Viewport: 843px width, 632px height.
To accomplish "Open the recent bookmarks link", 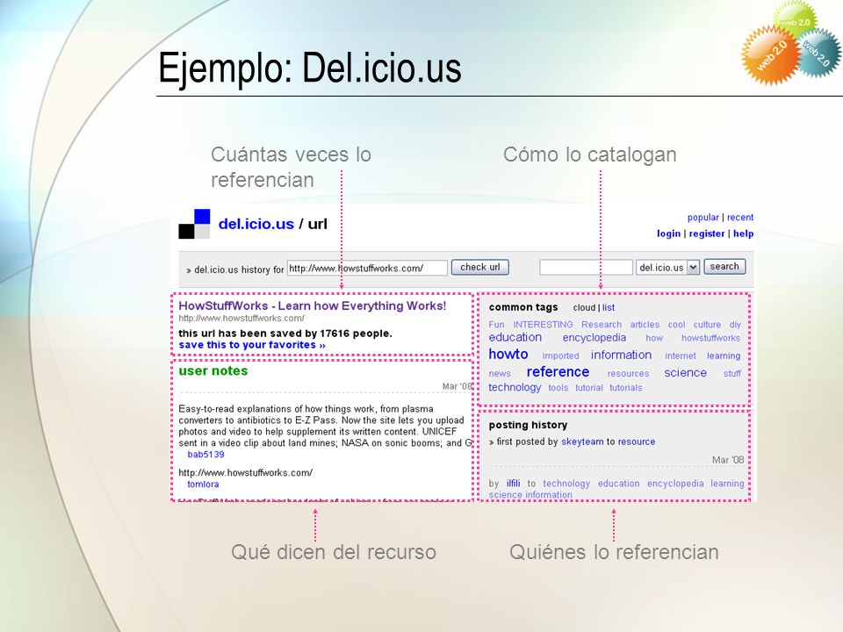I will coord(739,217).
